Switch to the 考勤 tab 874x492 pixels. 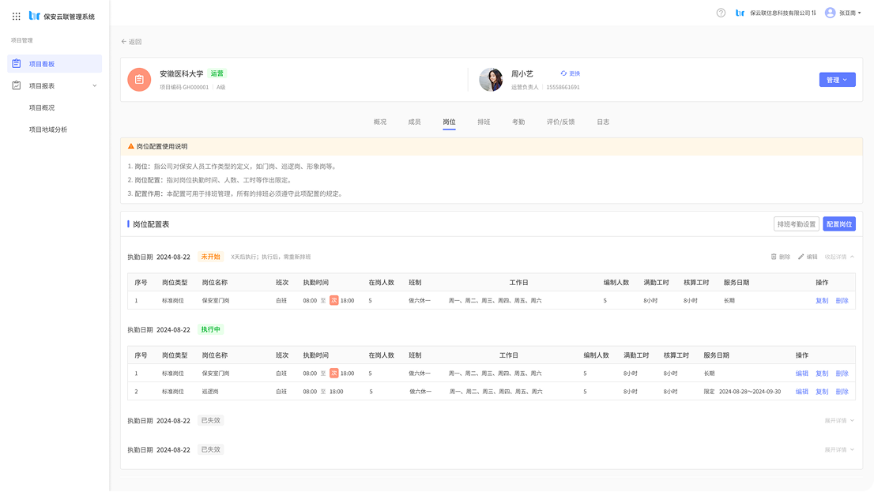click(518, 122)
